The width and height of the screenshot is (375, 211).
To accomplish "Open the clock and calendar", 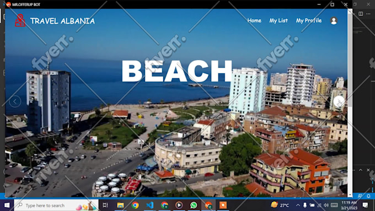I will pos(349,205).
